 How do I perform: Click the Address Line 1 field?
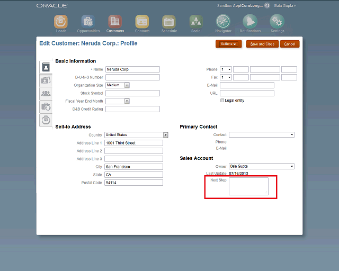pyautogui.click(x=133, y=143)
